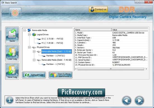Collapse the Disk5 Removable Media node

34,51
